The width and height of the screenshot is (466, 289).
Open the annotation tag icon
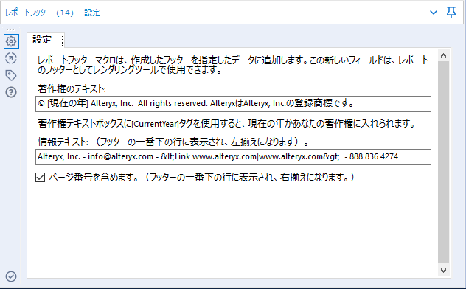pyautogui.click(x=11, y=75)
